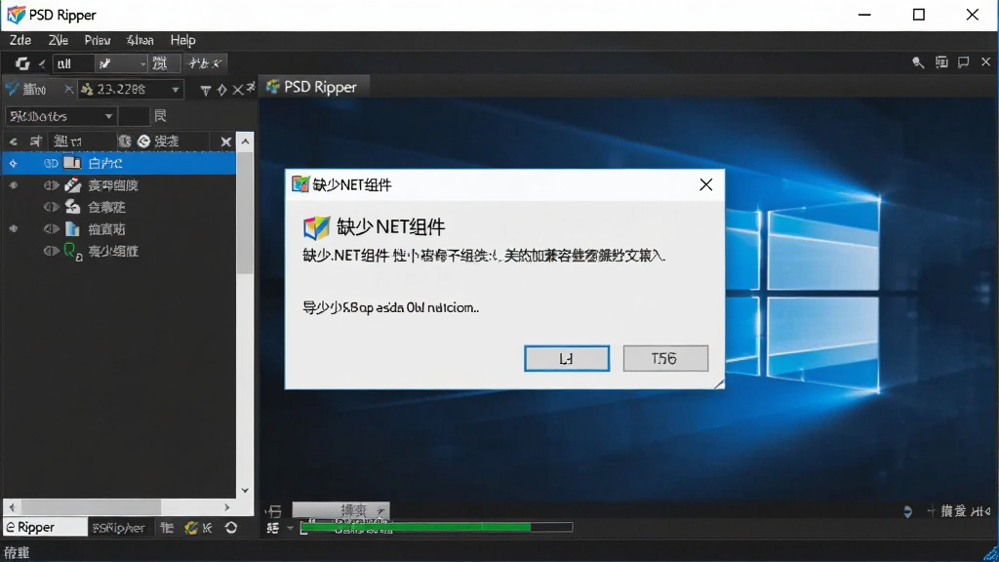Click the flag icon at top right
This screenshot has height=562, width=999.
click(x=963, y=61)
